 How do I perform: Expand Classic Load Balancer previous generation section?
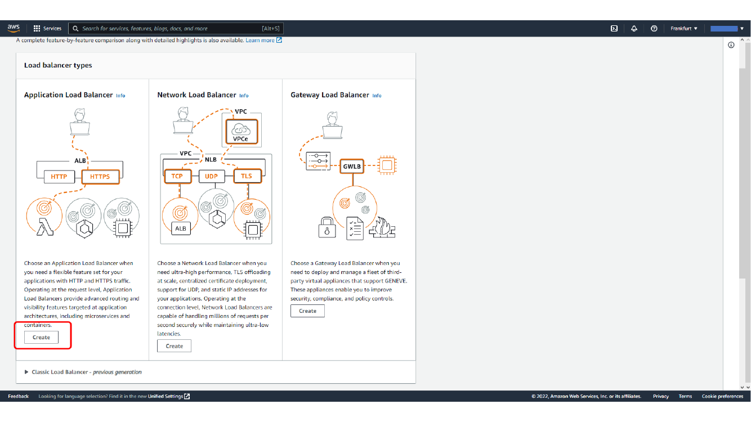coord(83,372)
